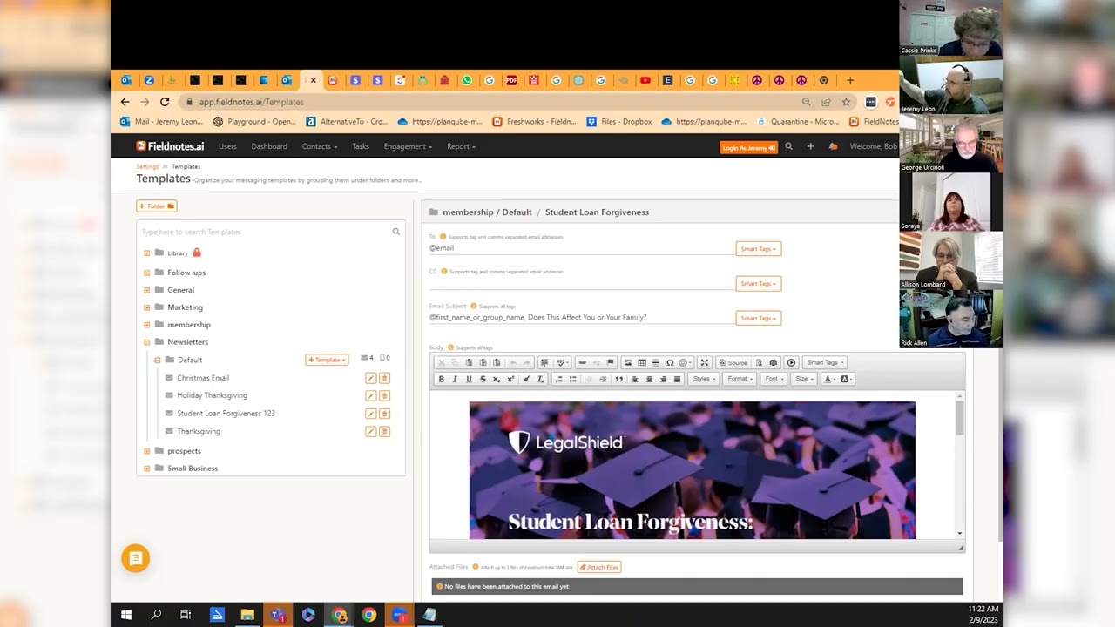Open the Smart Tags dropdown for the CC field
The image size is (1115, 627).
click(758, 283)
